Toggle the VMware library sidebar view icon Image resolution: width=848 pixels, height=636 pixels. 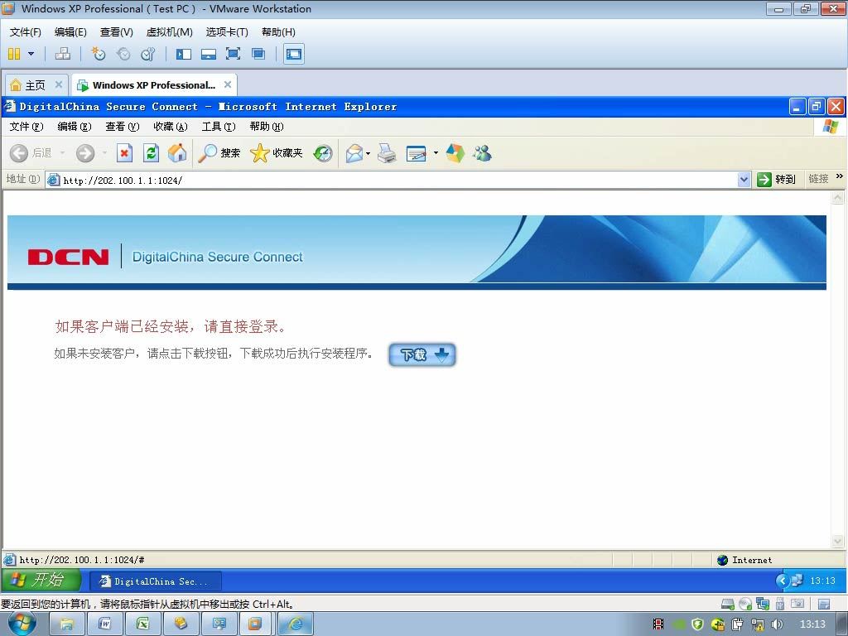184,54
